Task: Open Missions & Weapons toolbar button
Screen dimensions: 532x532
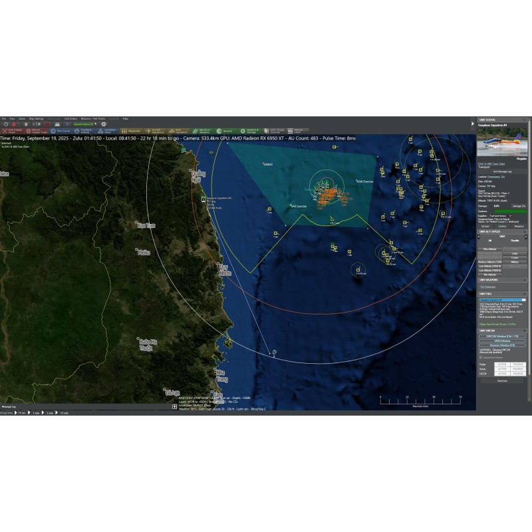Action: 203,132
